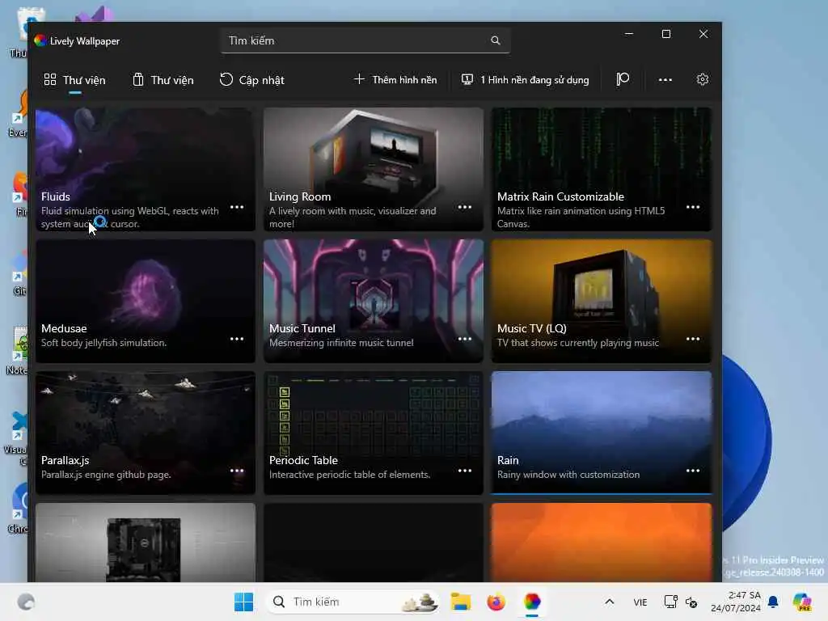Image resolution: width=828 pixels, height=621 pixels.
Task: Click 'Mesmerizing infinite music tunnel' text
Action: tap(341, 343)
